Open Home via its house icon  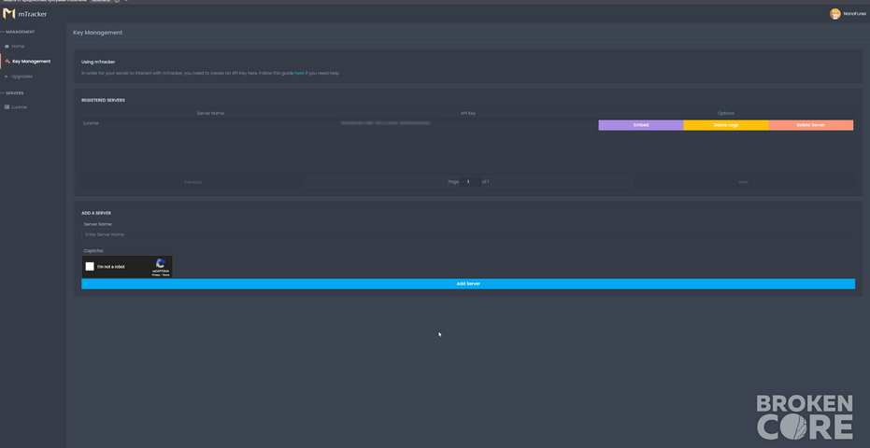pos(7,46)
